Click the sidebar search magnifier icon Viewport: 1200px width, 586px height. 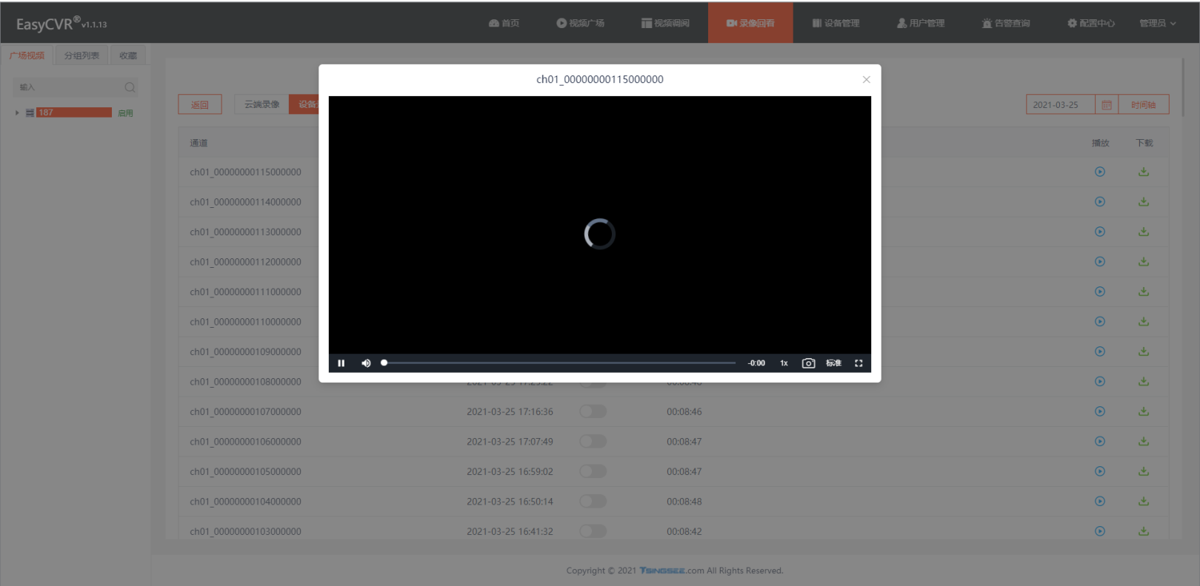tap(130, 87)
